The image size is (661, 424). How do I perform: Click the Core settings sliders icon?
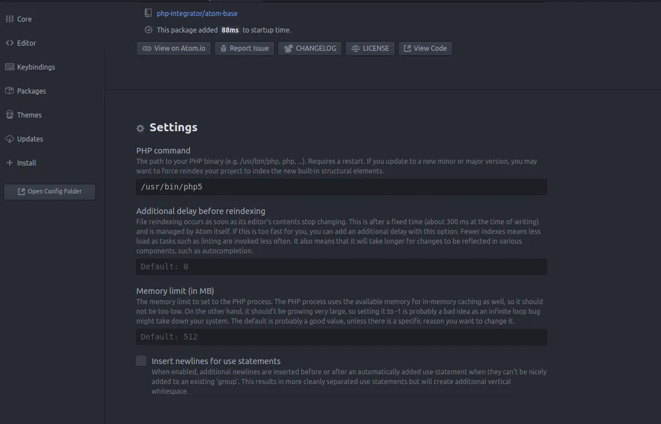pos(9,19)
